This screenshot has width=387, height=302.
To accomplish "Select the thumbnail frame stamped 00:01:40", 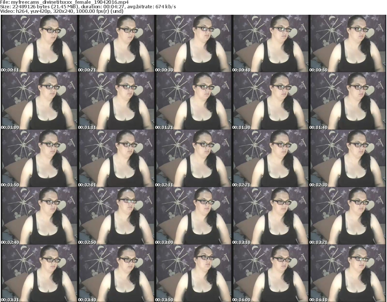I will 347,101.
